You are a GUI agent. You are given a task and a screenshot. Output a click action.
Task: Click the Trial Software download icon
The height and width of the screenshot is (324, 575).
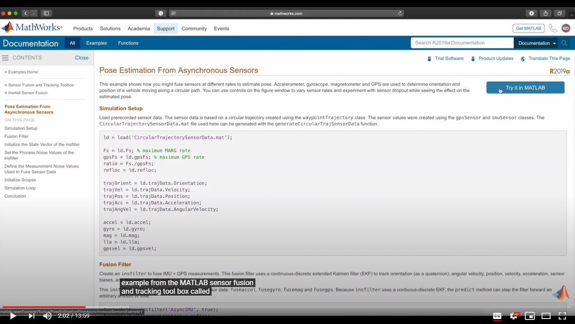[429, 59]
